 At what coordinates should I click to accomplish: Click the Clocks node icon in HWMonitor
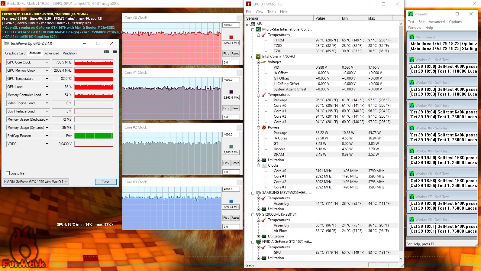[264, 165]
